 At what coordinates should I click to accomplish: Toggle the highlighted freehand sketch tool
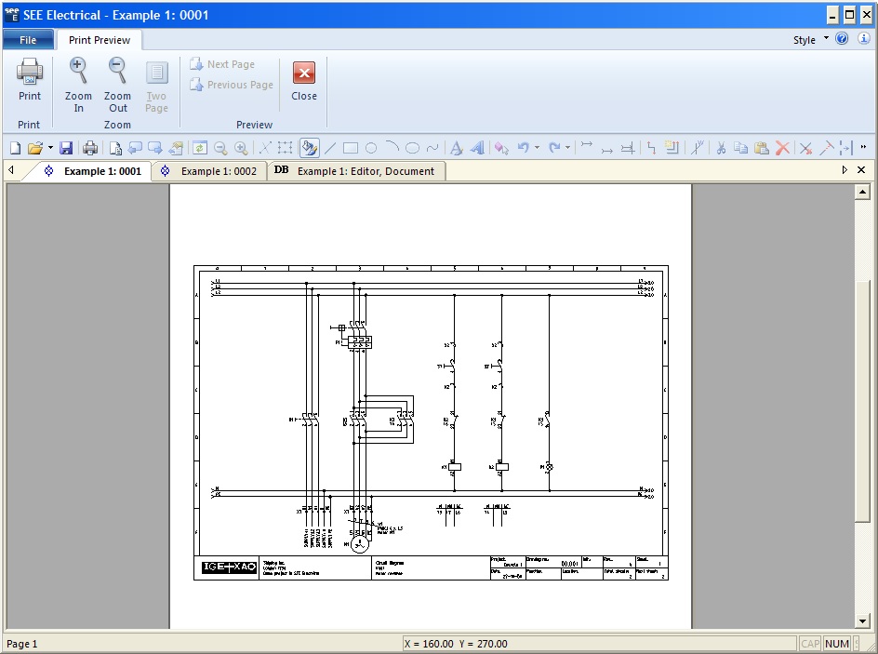[309, 149]
